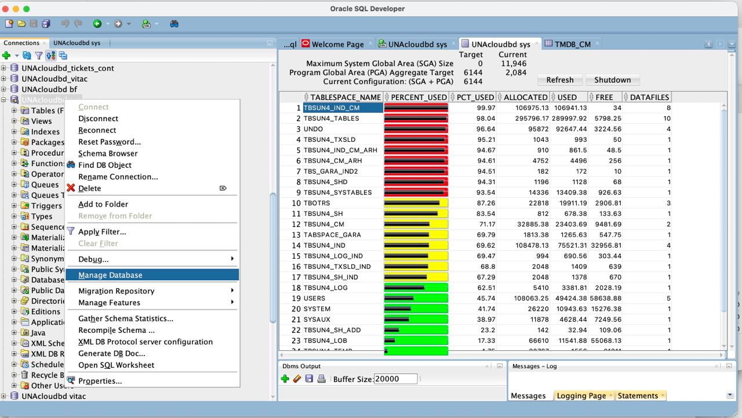This screenshot has height=418, width=742.
Task: Click the gray Forward navigation arrow
Action: 118,24
